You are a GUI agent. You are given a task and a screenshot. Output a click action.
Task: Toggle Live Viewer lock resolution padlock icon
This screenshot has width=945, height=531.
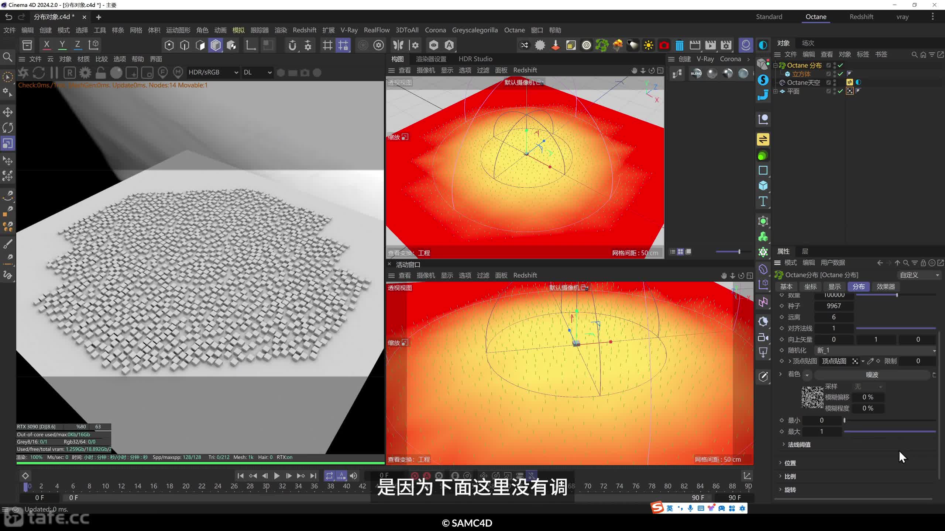(100, 73)
